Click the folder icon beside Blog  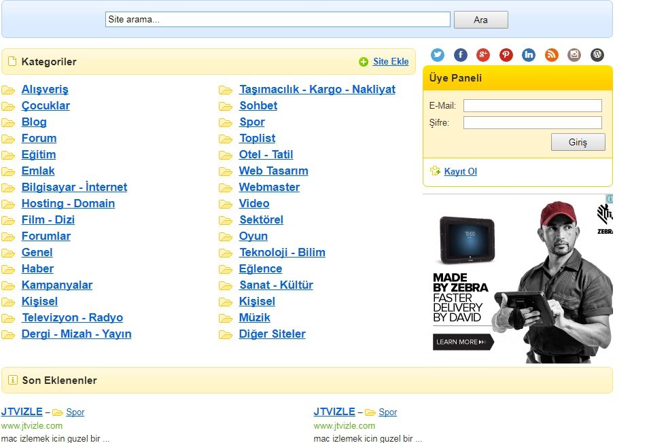point(8,123)
